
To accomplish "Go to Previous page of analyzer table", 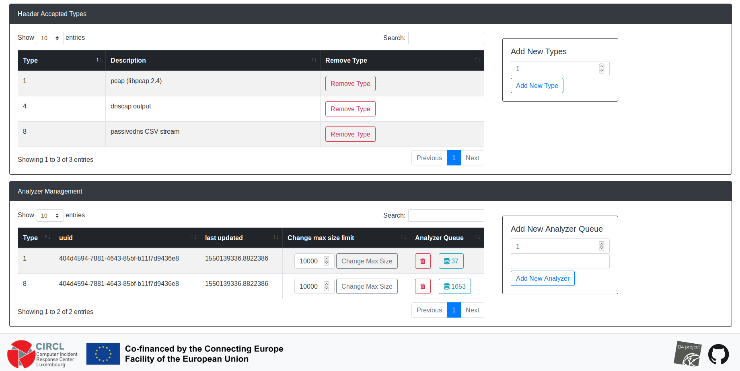I will pyautogui.click(x=429, y=310).
